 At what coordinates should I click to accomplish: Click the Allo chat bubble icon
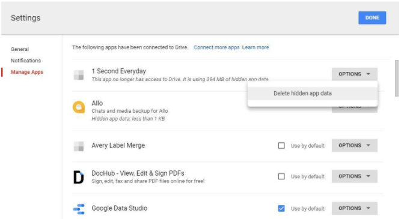tap(79, 107)
